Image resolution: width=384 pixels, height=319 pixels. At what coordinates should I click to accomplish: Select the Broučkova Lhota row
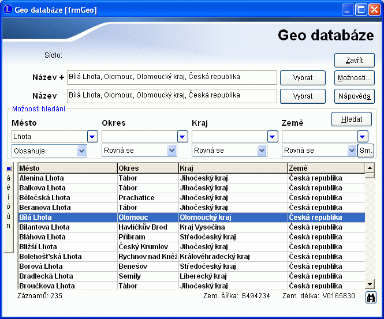tap(192, 285)
